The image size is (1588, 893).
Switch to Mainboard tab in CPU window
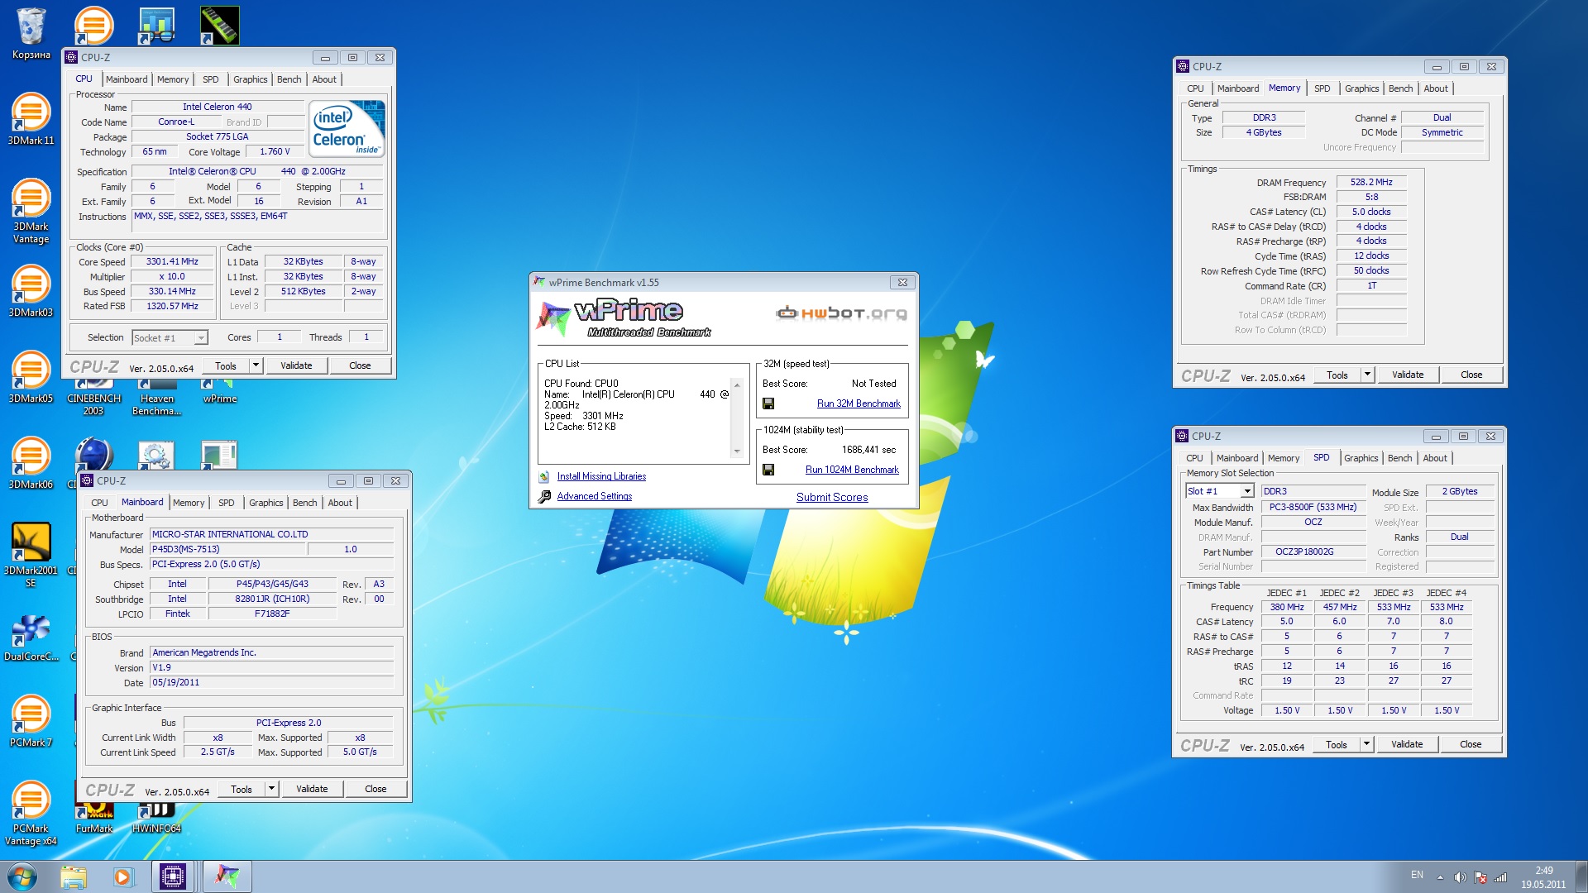tap(127, 79)
